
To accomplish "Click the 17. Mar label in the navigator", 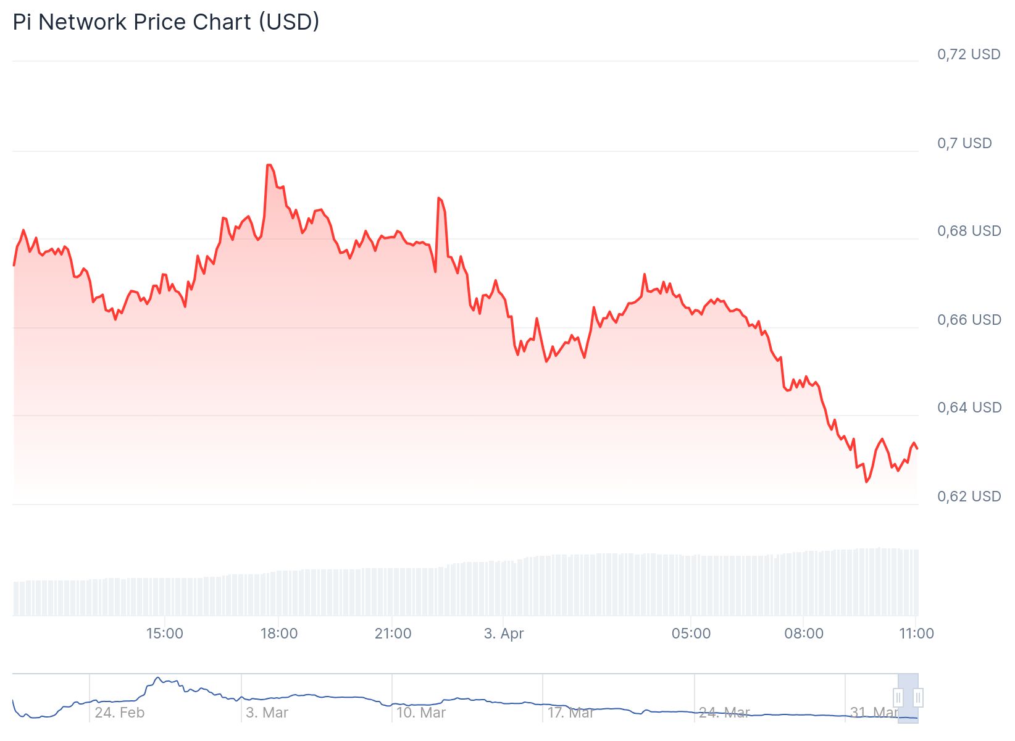I will pos(570,713).
